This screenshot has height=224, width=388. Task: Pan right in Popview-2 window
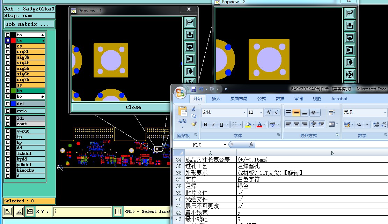(350, 62)
